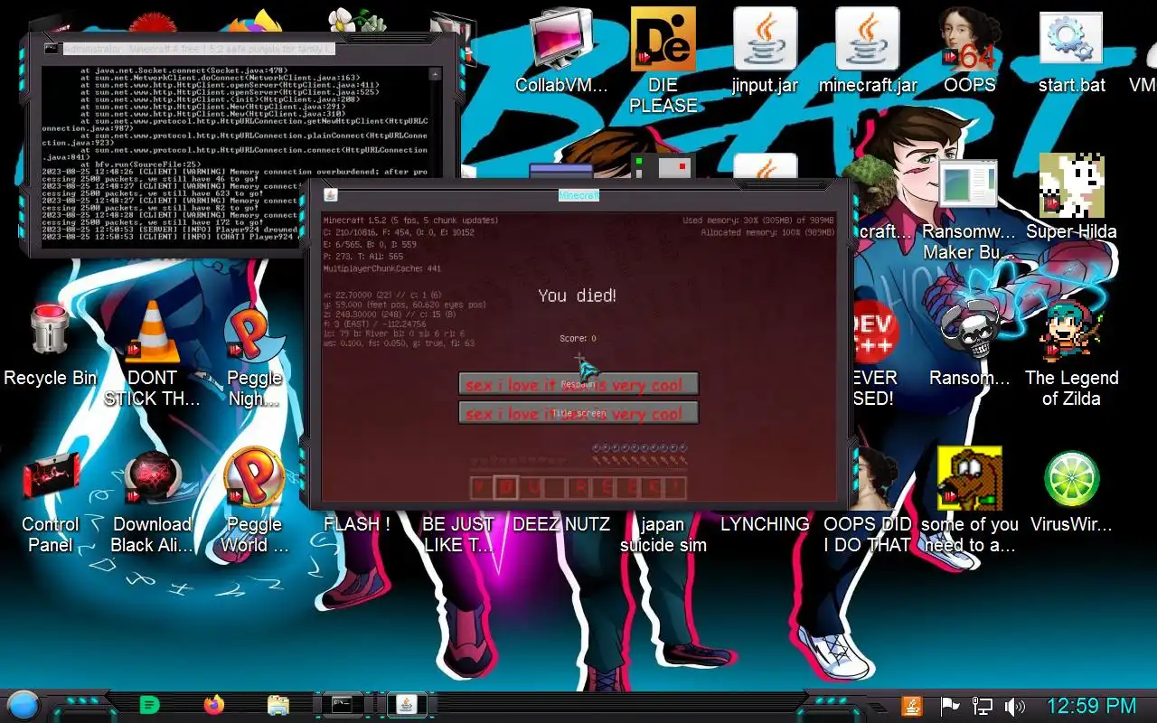Switch to the Java Minecraft taskbar button
This screenshot has width=1157, height=723.
pyautogui.click(x=407, y=705)
